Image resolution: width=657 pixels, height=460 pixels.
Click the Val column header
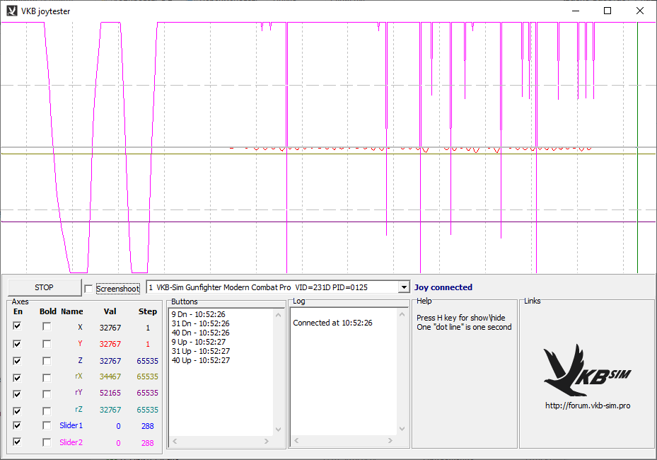pos(110,311)
